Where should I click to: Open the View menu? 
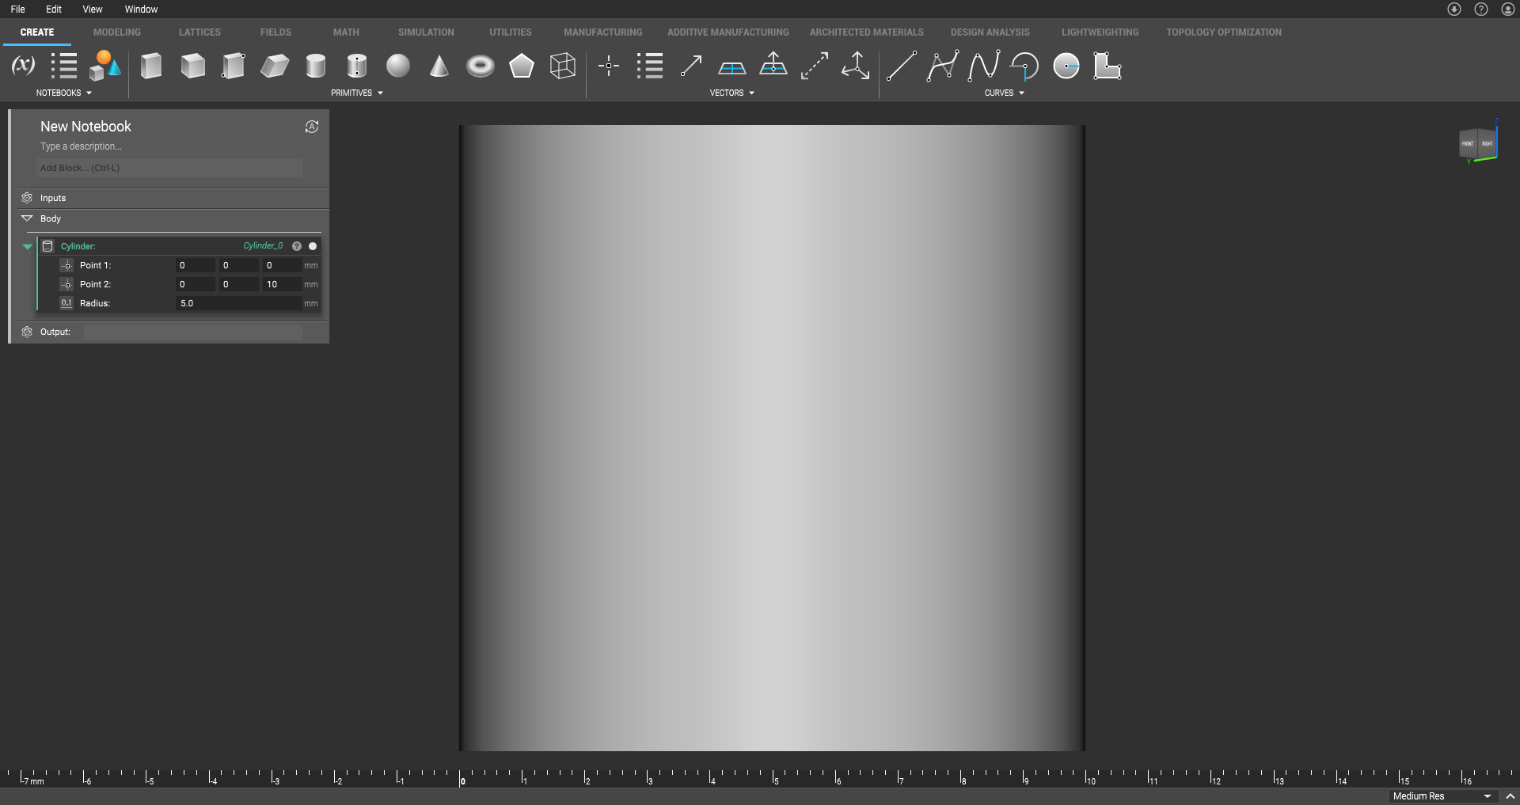[93, 9]
